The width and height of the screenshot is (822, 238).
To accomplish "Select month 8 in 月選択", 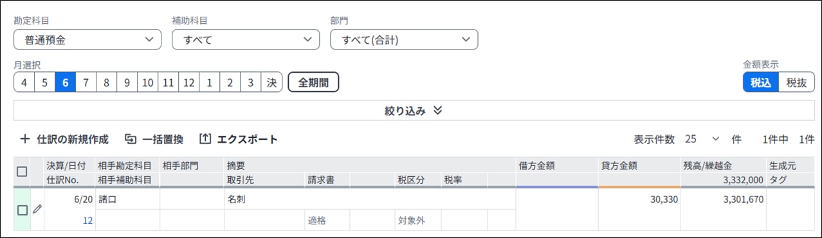I will pos(106,82).
